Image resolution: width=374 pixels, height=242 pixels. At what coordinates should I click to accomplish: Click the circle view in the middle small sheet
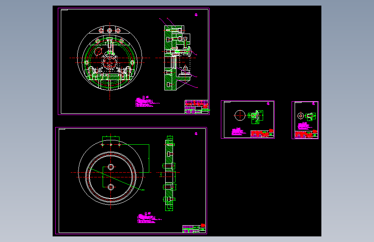[x=240, y=115]
